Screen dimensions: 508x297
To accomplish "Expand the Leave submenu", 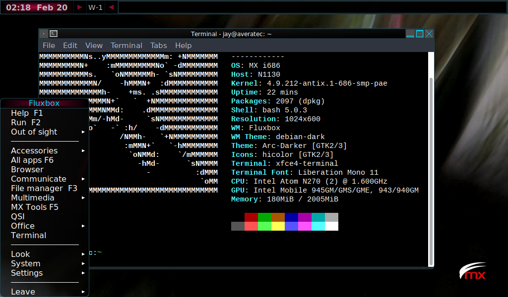I will (x=45, y=292).
